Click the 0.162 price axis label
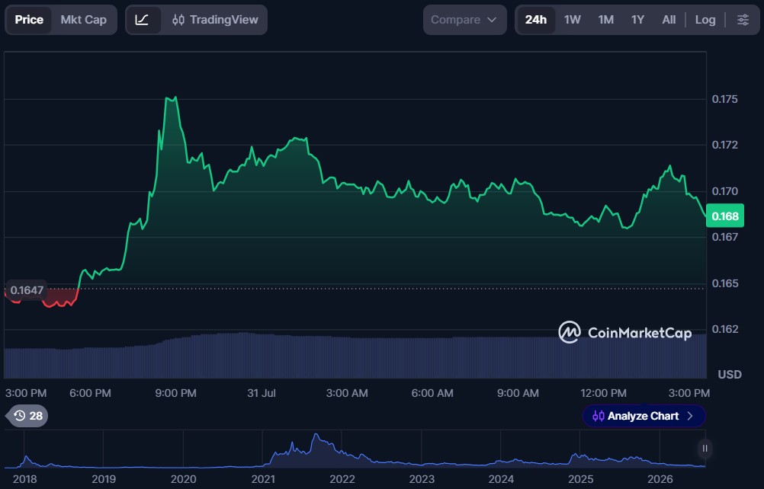764x489 pixels. coord(724,329)
